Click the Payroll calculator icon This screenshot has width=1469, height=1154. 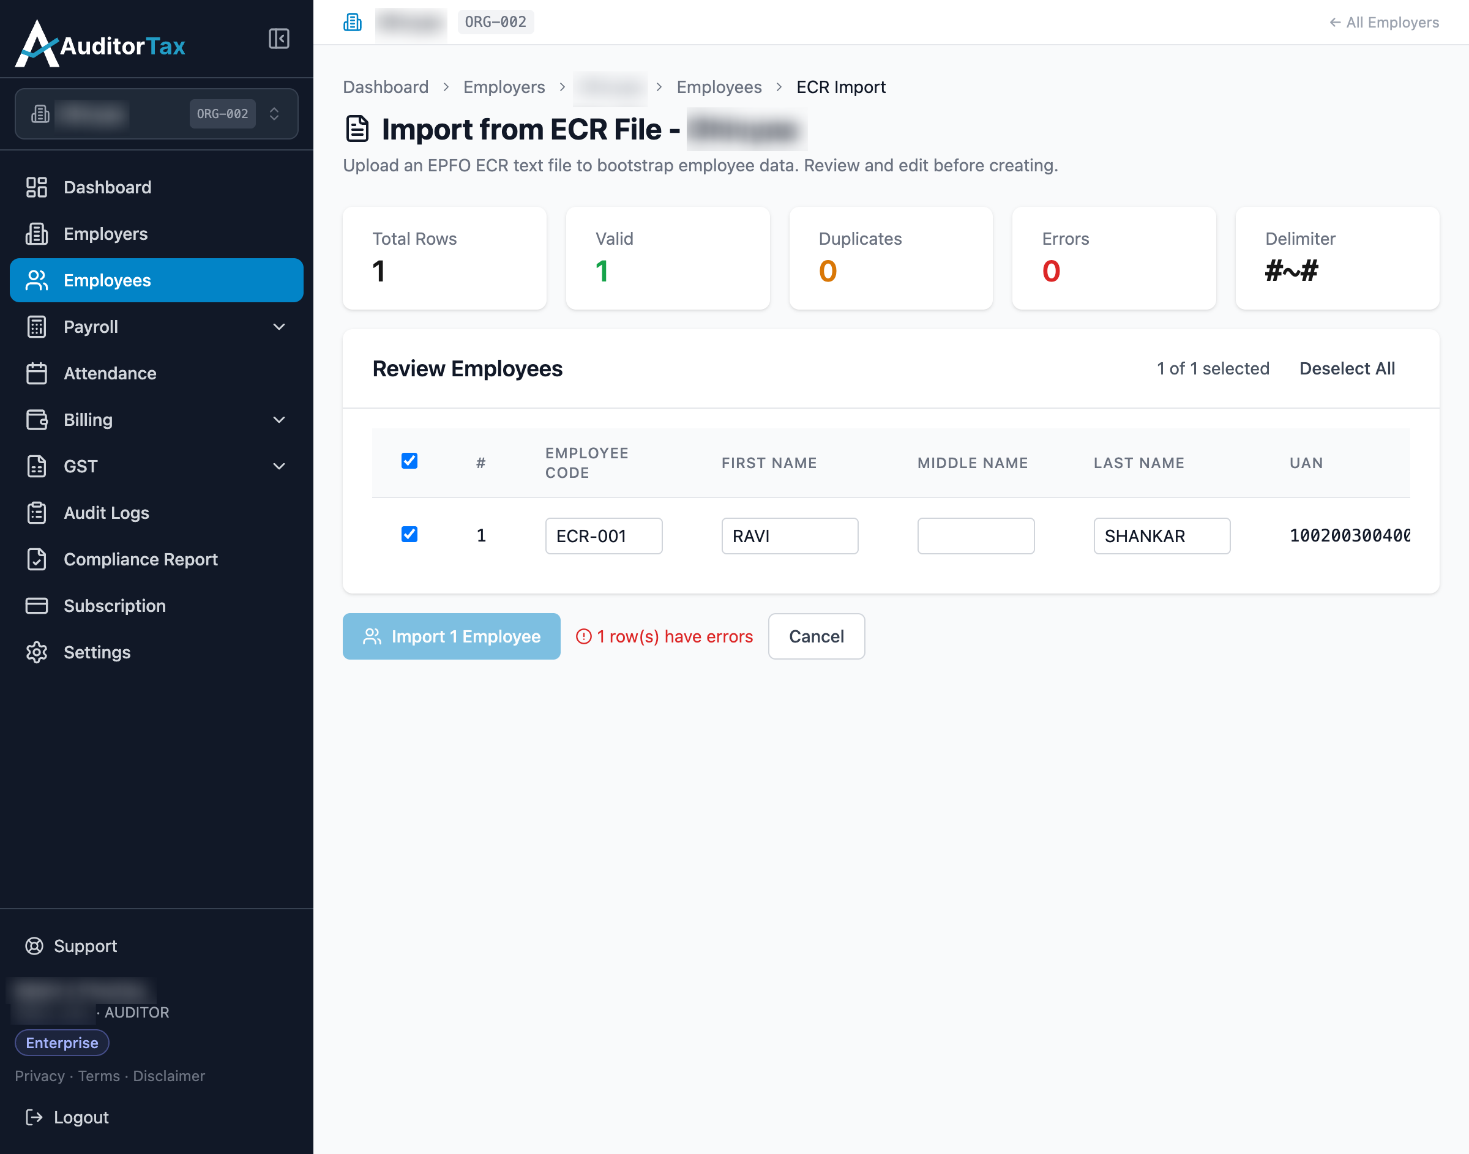click(x=37, y=327)
